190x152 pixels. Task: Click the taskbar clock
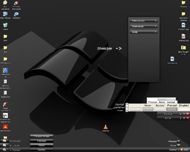(x=186, y=150)
